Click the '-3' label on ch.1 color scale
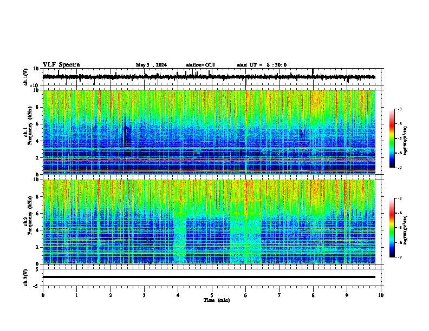The width and height of the screenshot is (429, 331). click(400, 109)
